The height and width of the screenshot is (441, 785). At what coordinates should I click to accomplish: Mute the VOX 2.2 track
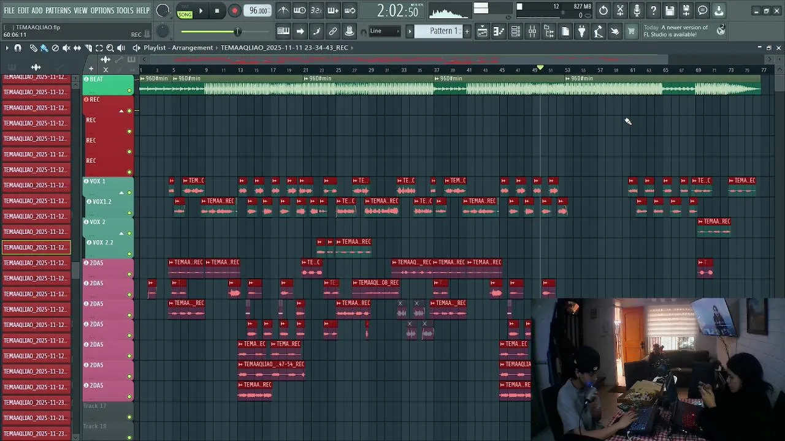tap(129, 254)
